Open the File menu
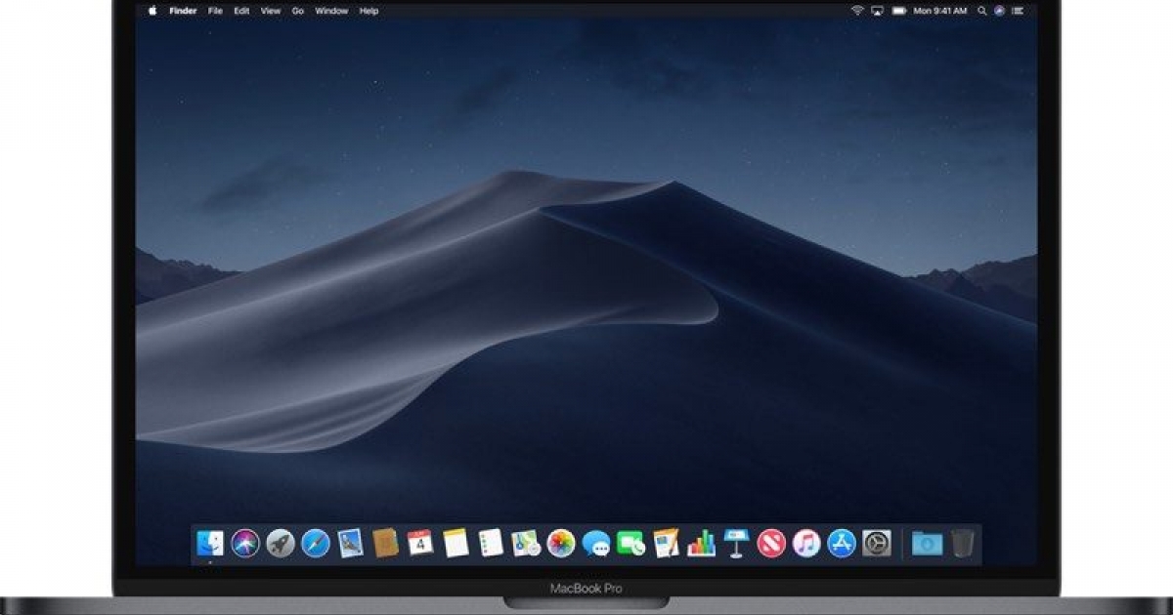The height and width of the screenshot is (615, 1173). (x=215, y=11)
